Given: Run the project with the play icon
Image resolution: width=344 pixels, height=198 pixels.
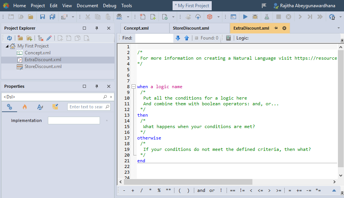Looking at the screenshot, I should coord(245,17).
